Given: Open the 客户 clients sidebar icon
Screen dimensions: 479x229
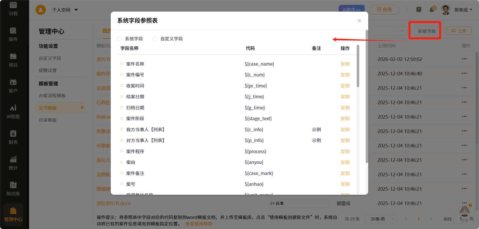Looking at the screenshot, I should [x=13, y=86].
